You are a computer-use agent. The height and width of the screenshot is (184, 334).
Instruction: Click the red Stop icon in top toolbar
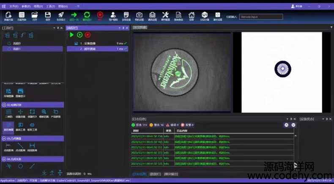pos(100,16)
